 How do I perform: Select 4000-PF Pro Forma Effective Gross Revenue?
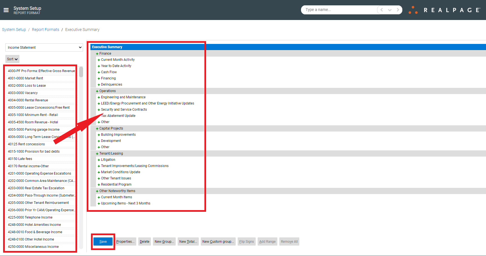(x=41, y=71)
